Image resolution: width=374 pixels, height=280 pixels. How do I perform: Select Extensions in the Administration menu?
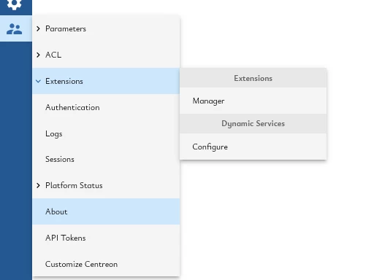click(x=106, y=81)
